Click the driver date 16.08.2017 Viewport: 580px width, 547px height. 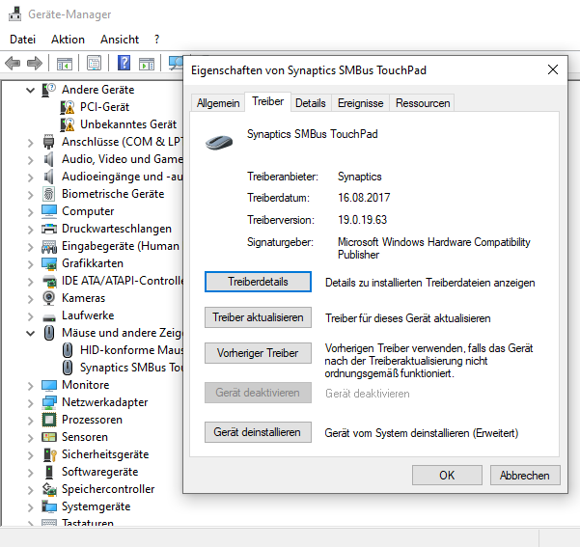(364, 198)
